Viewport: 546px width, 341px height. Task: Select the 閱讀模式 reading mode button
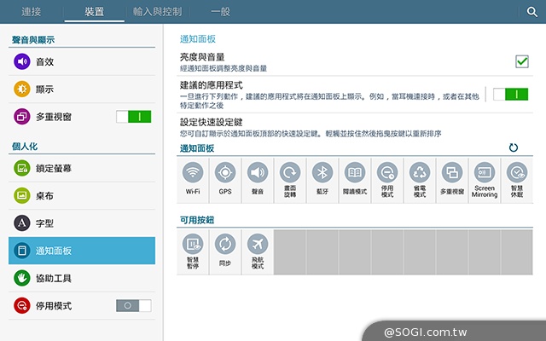click(x=355, y=180)
